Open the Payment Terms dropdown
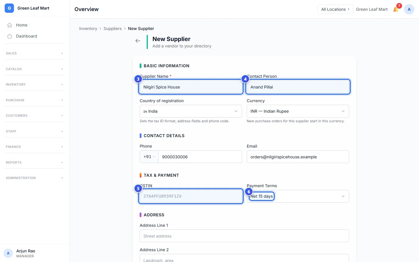This screenshot has width=419, height=262. tap(298, 196)
